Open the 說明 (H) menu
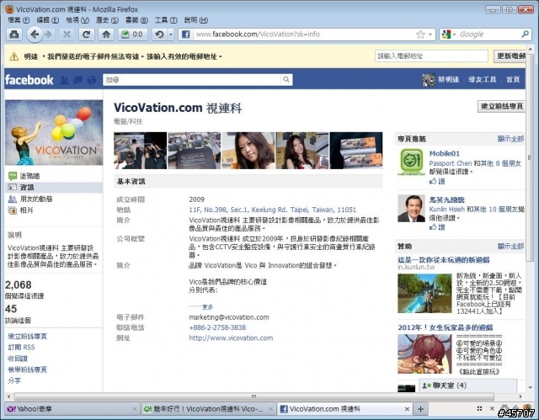The width and height of the screenshot is (539, 420). click(196, 20)
